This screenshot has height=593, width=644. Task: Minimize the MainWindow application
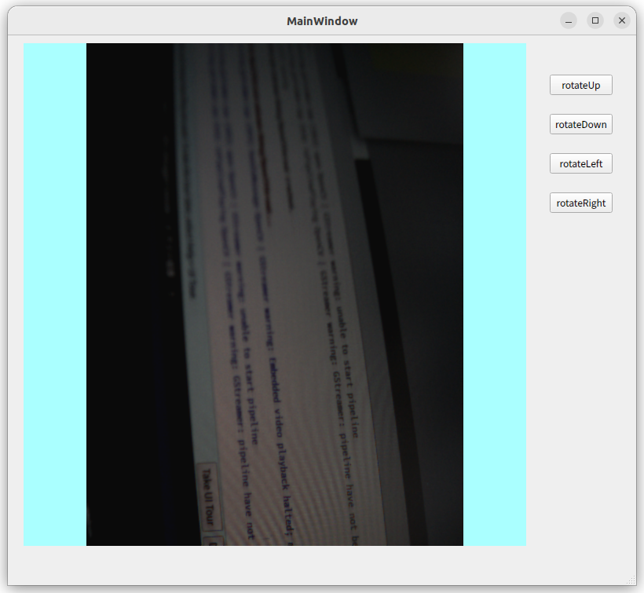pyautogui.click(x=568, y=20)
